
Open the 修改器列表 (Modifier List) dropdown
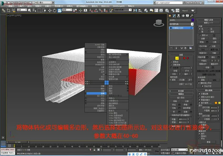(x=181, y=24)
